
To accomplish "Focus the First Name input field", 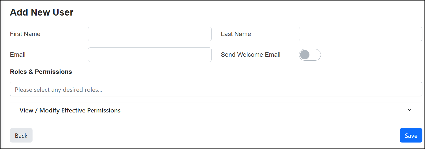I will 150,34.
